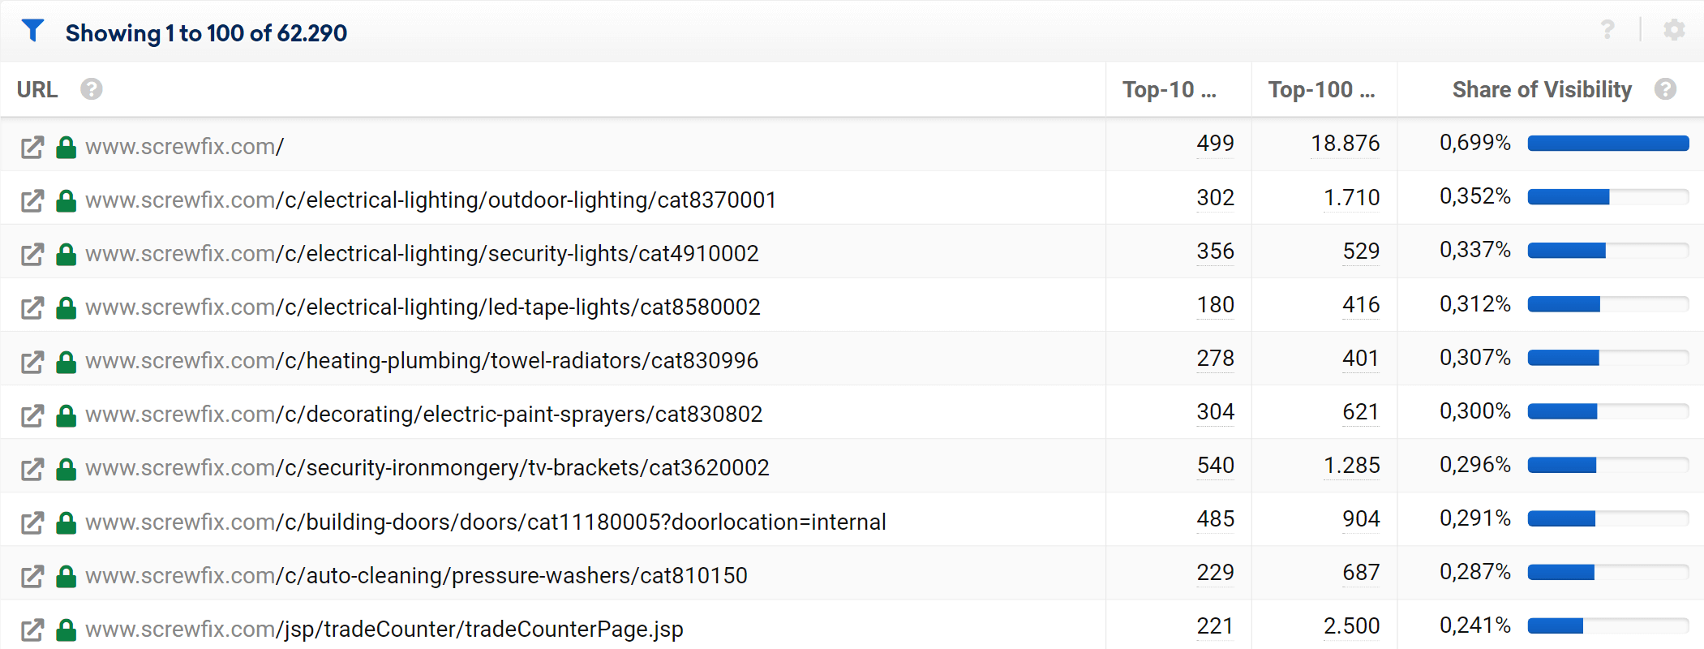The image size is (1704, 649).
Task: Click Top-100 value 1.710
Action: point(1351,197)
